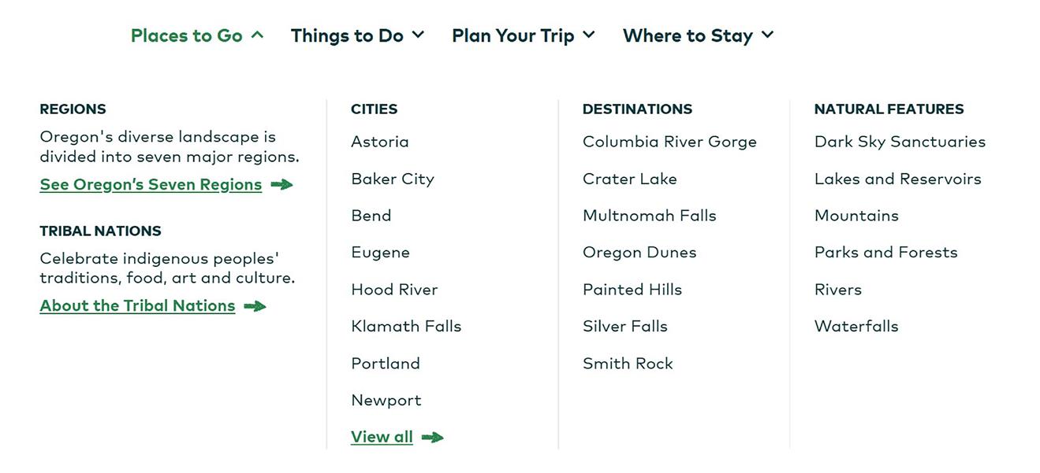The width and height of the screenshot is (1040, 473).
Task: Collapse the Places to Go menu chevron
Action: coord(257,35)
